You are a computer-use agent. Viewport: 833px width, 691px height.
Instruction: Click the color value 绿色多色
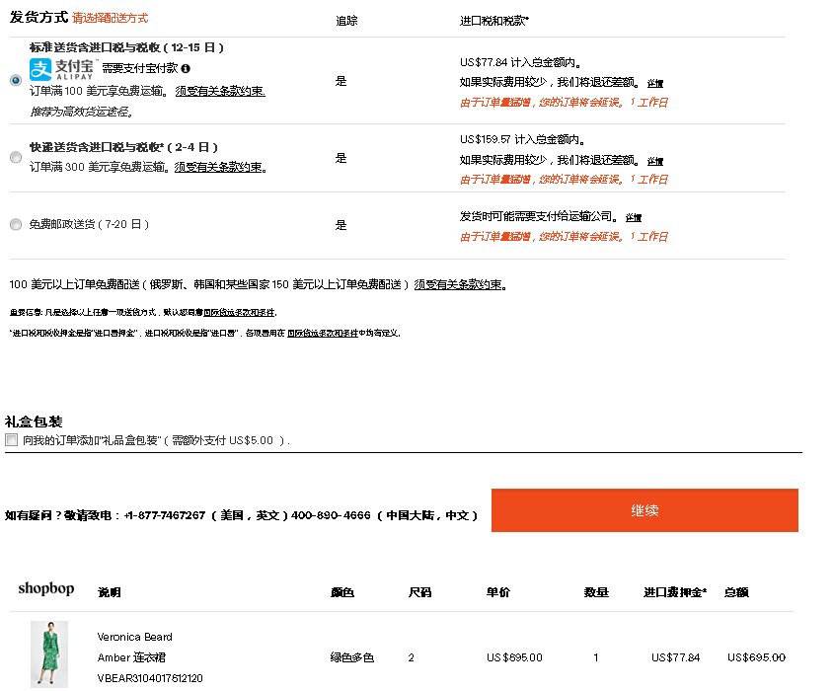click(351, 658)
